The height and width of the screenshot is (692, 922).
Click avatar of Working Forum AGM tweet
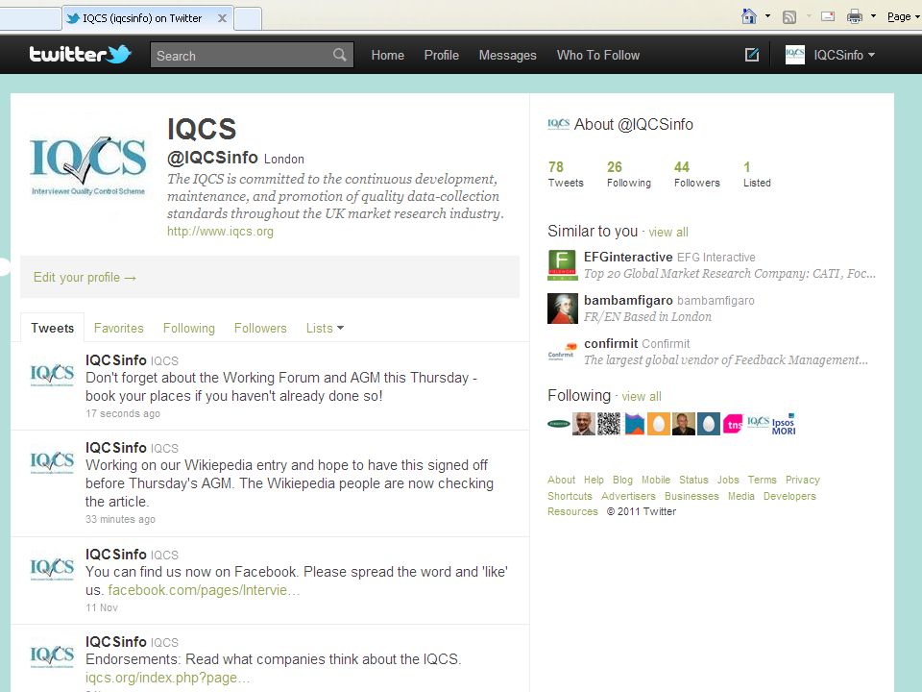tap(52, 374)
